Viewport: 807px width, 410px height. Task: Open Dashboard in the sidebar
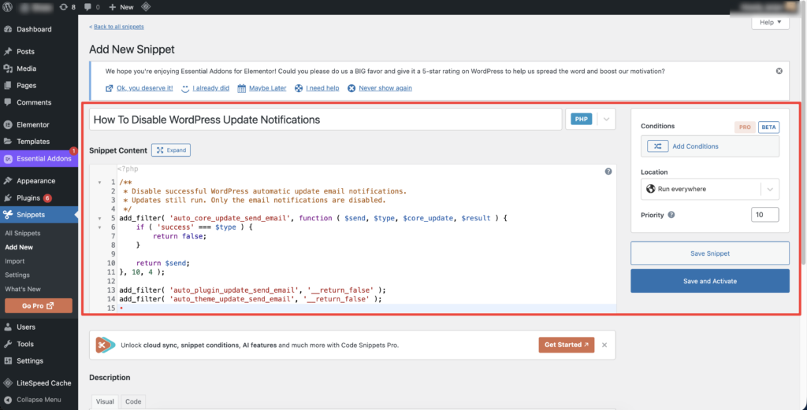tap(34, 29)
